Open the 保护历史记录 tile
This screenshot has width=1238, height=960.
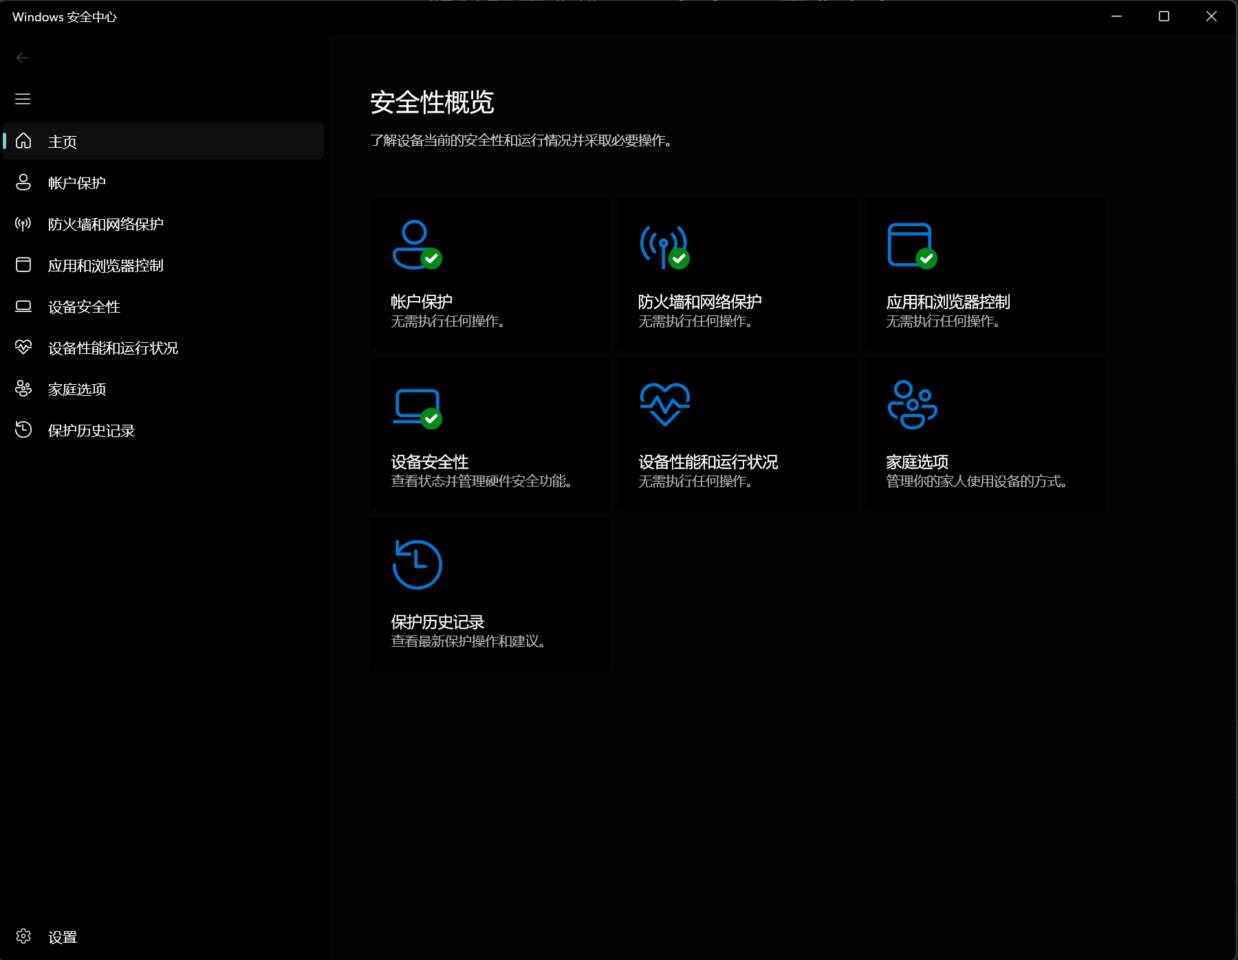489,594
